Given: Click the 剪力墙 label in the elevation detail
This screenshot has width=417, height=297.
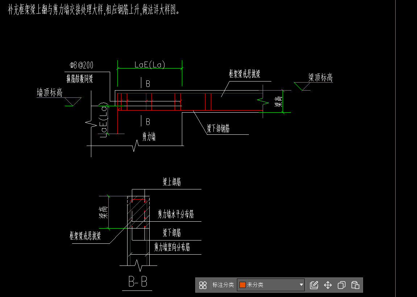Looking at the screenshot, I should pyautogui.click(x=149, y=137).
